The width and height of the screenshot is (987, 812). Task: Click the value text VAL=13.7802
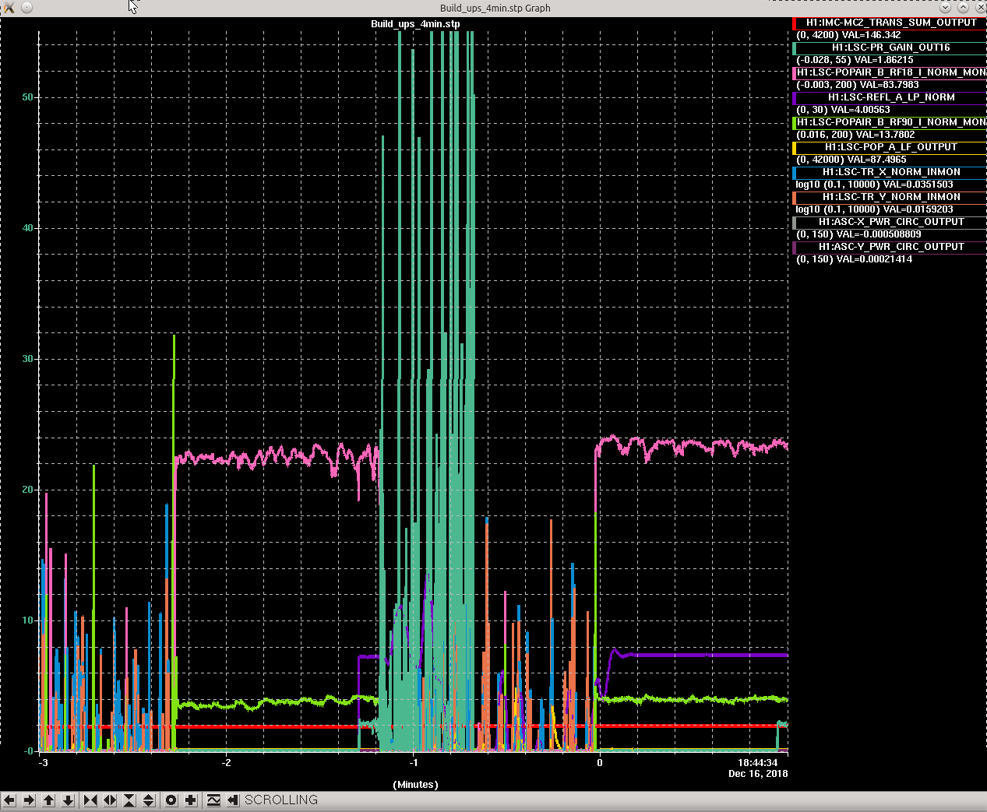click(885, 135)
